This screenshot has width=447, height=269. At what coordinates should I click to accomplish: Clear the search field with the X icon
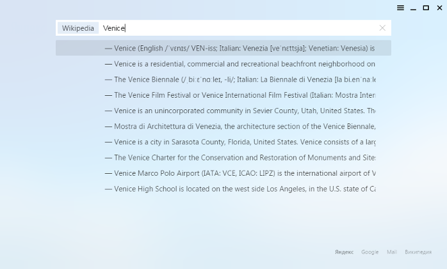point(382,28)
